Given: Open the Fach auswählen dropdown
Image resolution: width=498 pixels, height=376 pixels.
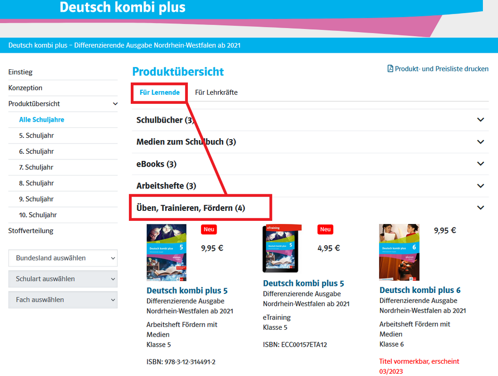Looking at the screenshot, I should pyautogui.click(x=63, y=300).
